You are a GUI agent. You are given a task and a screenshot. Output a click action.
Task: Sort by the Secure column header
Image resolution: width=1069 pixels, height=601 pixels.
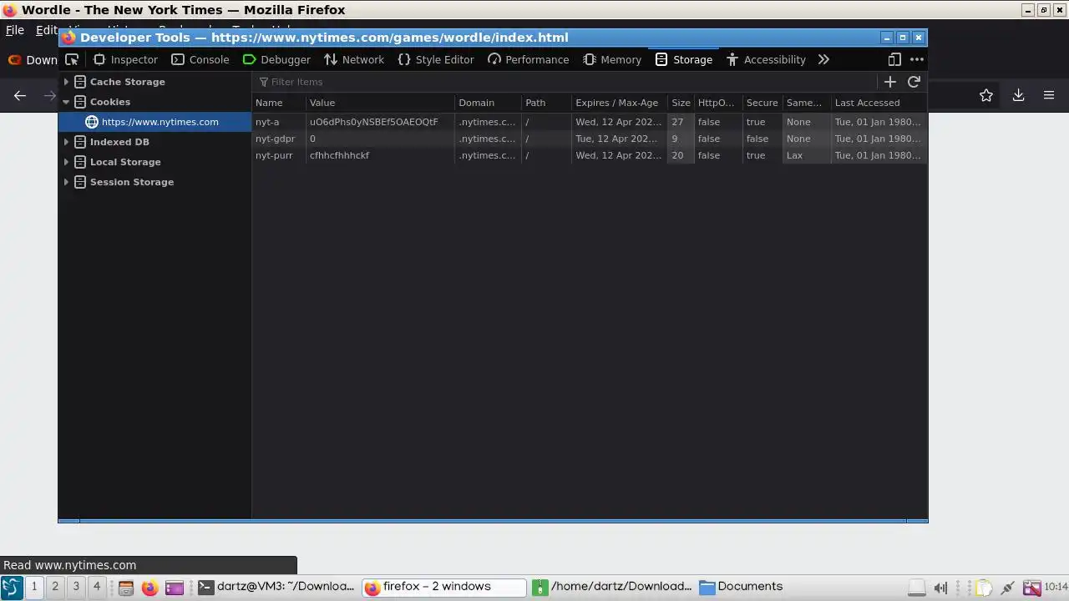[762, 103]
